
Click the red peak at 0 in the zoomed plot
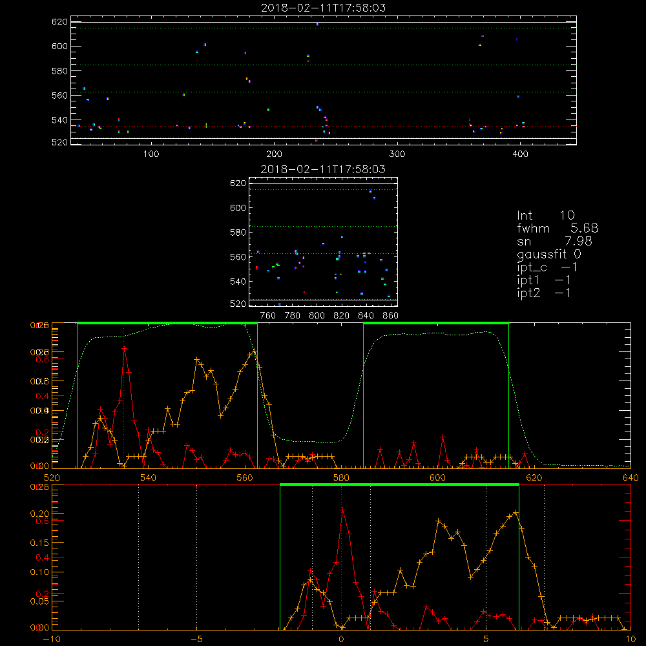[x=342, y=510]
